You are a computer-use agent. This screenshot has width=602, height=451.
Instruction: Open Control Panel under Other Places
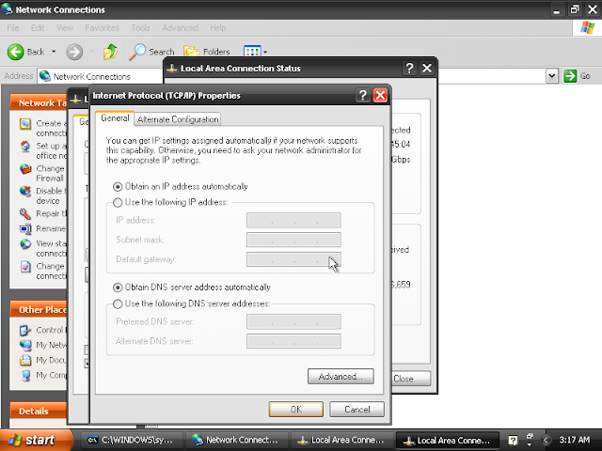click(x=43, y=330)
